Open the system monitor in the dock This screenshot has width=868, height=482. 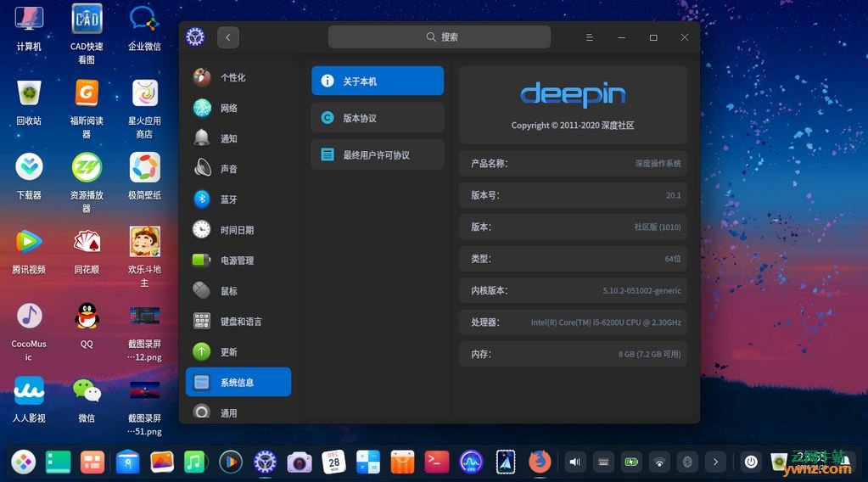[471, 462]
